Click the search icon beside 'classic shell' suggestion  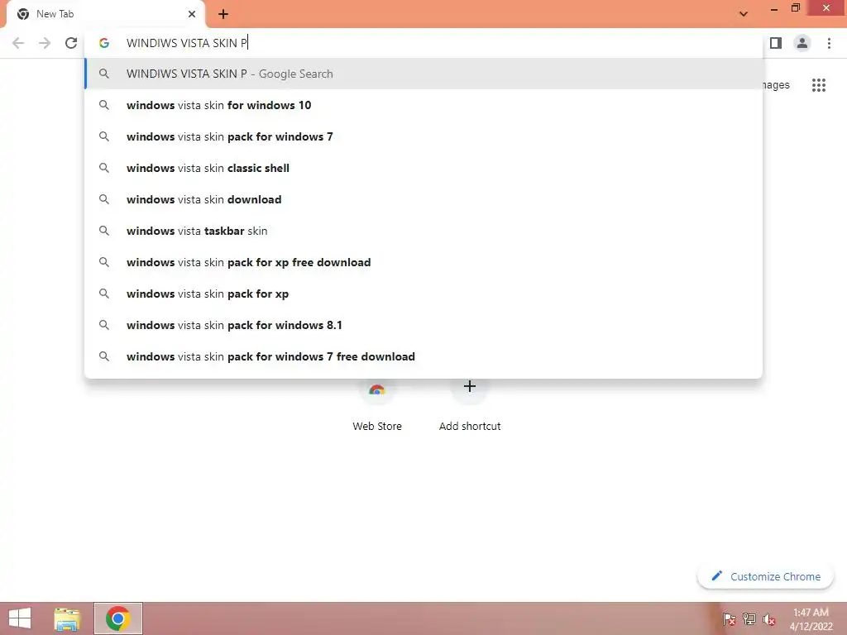tap(104, 168)
